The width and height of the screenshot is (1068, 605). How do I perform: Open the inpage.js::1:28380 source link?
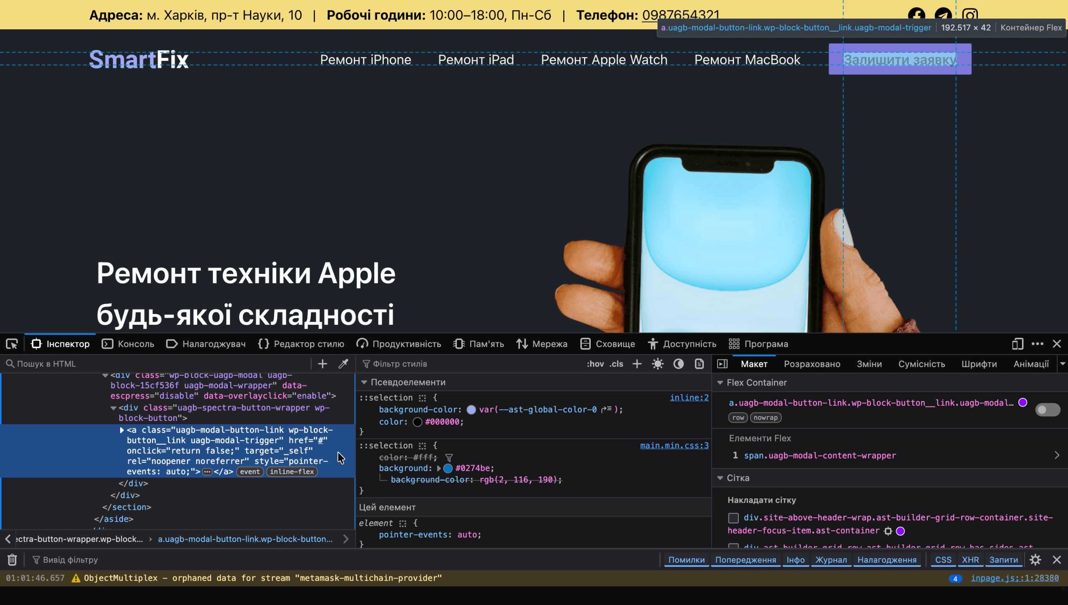pyautogui.click(x=1015, y=578)
